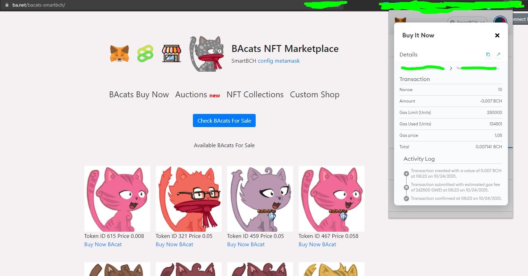
Task: Buy Now BAcat for Token ID 467
Action: tap(317, 244)
